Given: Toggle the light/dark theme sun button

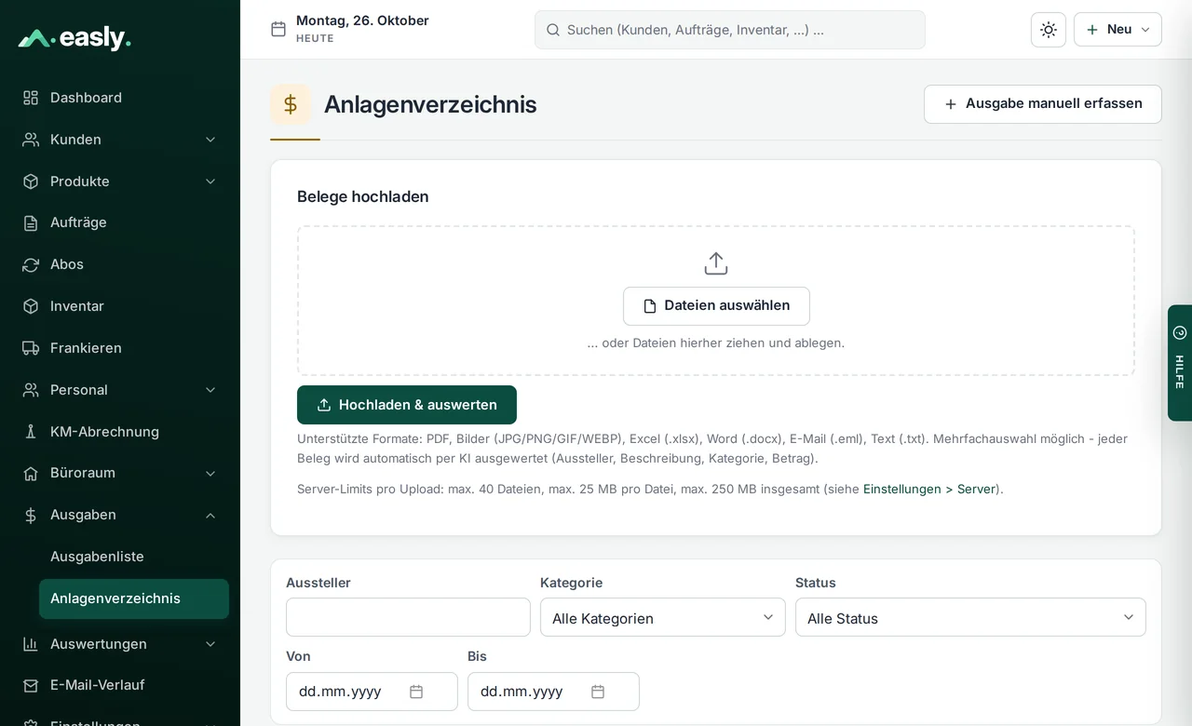Looking at the screenshot, I should point(1049,30).
